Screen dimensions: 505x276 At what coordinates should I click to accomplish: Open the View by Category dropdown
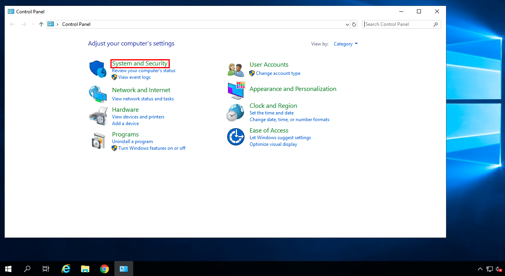point(346,44)
